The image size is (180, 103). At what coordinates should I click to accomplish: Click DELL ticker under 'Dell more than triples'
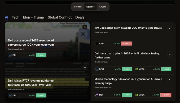point(102,69)
